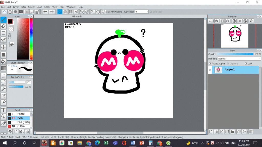Select the Brush tool in the left toolbar
The image size is (262, 147).
3,19
